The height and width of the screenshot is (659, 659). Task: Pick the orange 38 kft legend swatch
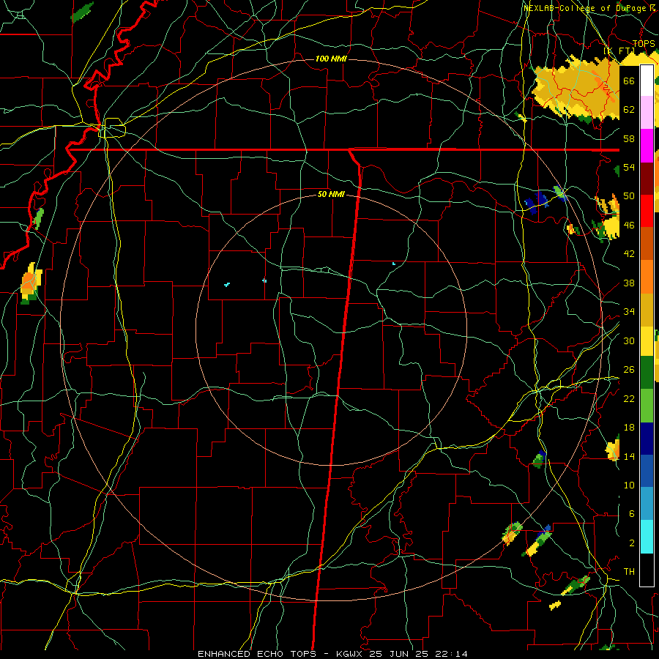[x=647, y=277]
